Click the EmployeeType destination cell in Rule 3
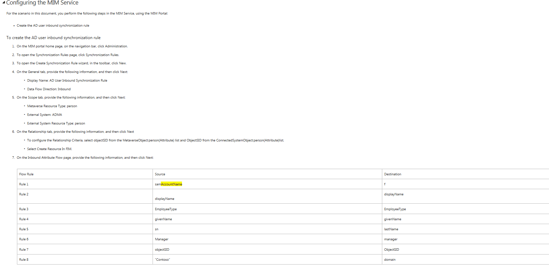The width and height of the screenshot is (549, 268). click(395, 209)
